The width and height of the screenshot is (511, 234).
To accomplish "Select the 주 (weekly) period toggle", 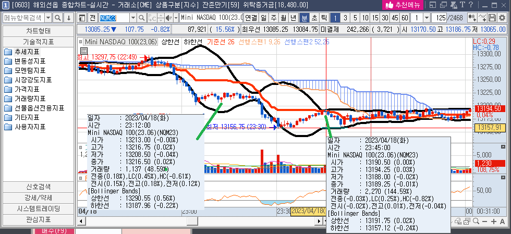I will click(273, 18).
